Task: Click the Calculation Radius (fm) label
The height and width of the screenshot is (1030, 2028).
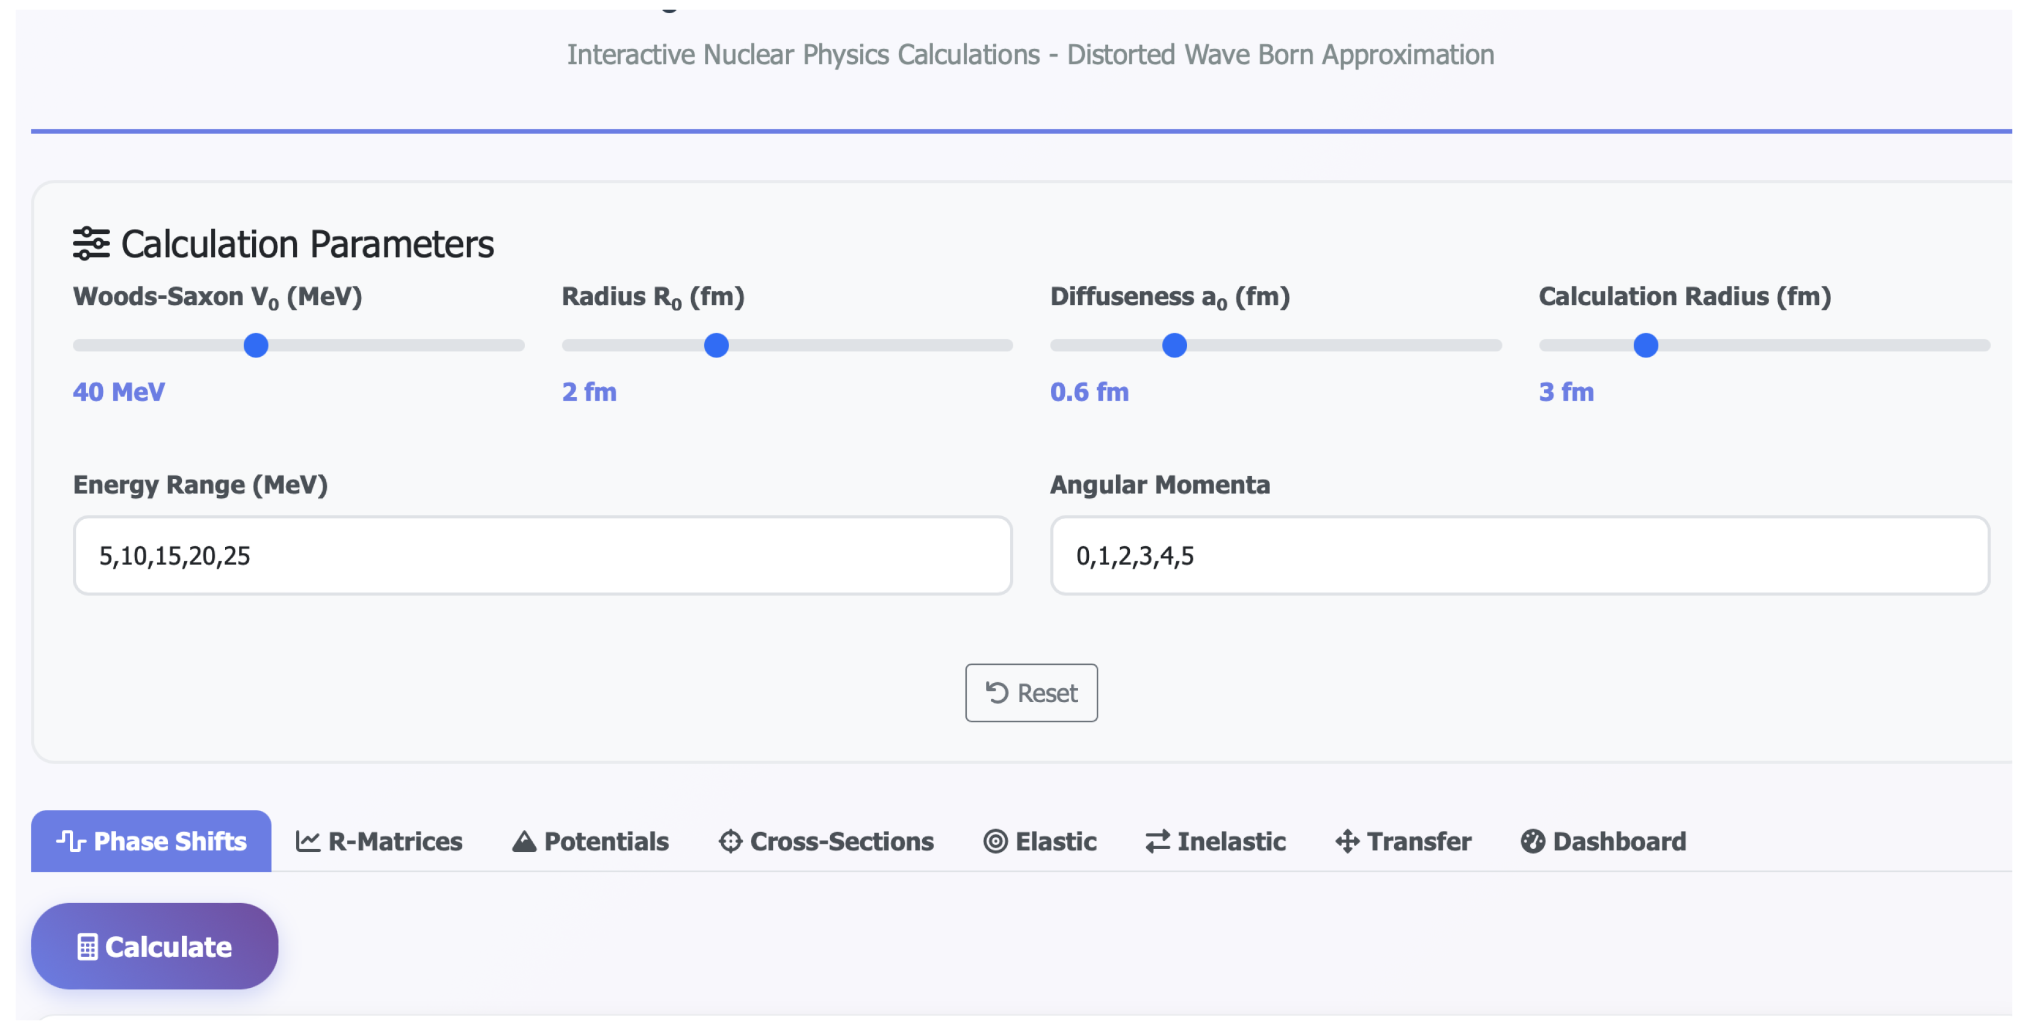Action: [x=1685, y=297]
